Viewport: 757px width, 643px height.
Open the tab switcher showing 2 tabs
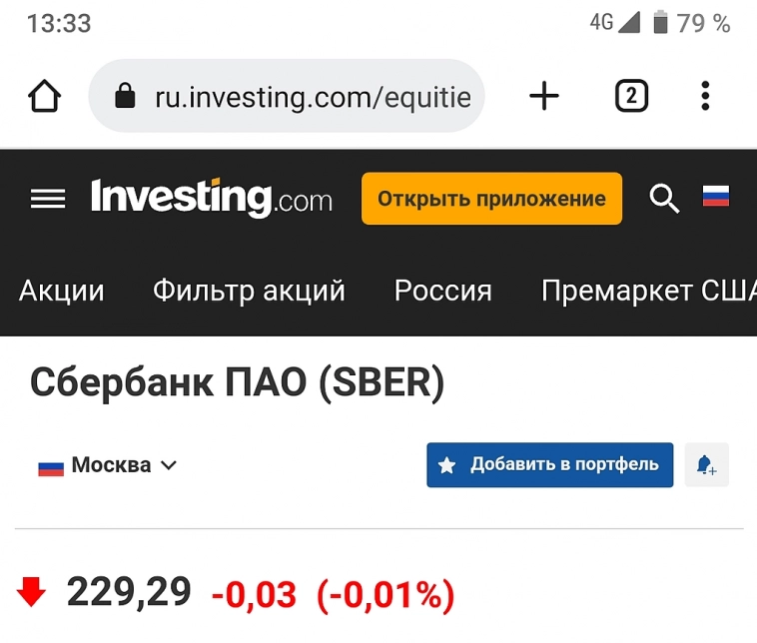coord(631,97)
